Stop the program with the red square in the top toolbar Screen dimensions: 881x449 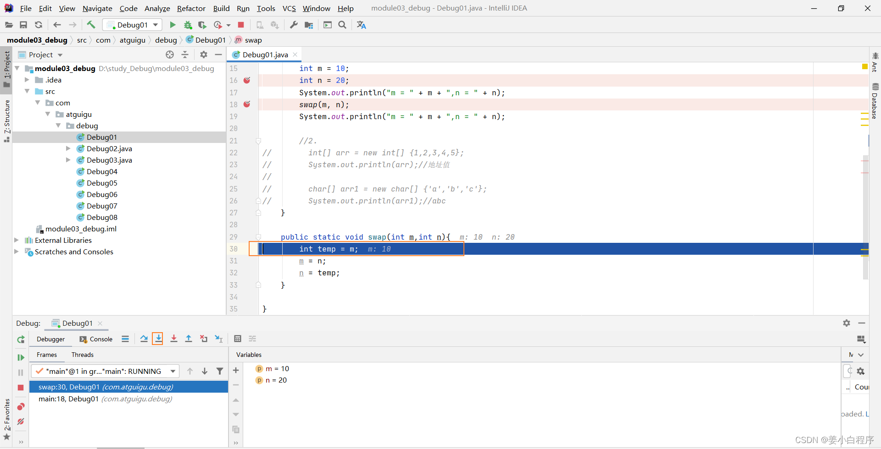click(x=241, y=25)
